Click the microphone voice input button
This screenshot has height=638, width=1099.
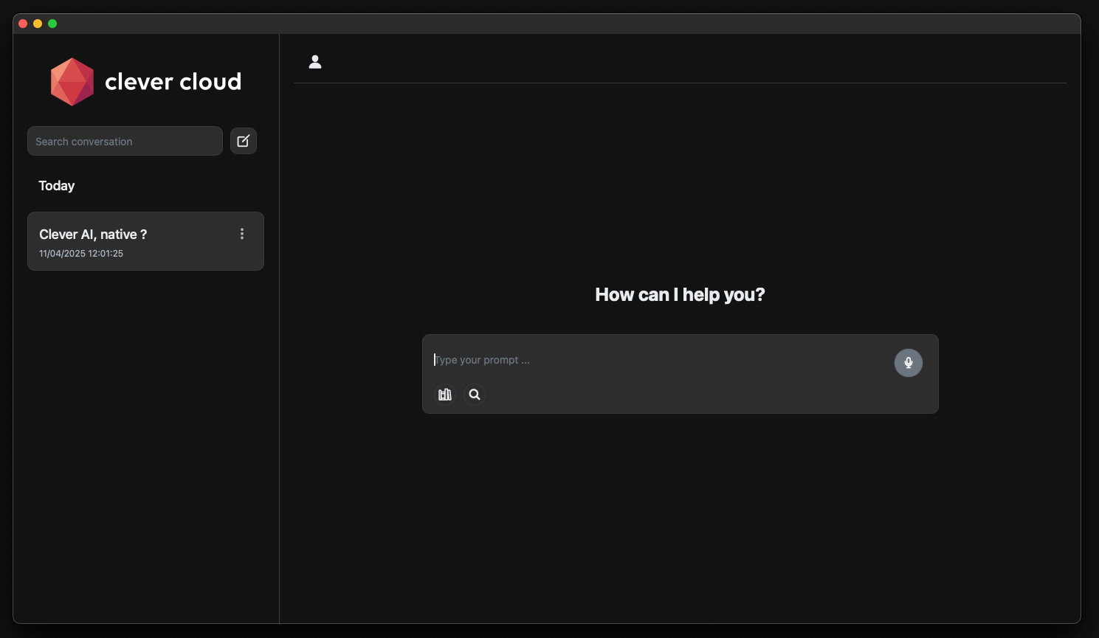(x=908, y=362)
